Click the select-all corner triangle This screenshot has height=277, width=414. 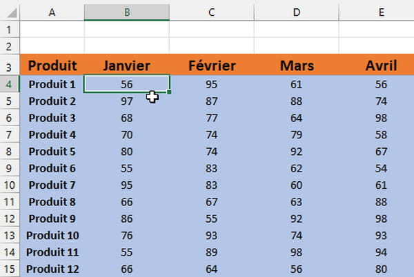click(12, 13)
